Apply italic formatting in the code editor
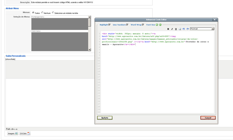This screenshot has width=233, height=140. (x=172, y=29)
